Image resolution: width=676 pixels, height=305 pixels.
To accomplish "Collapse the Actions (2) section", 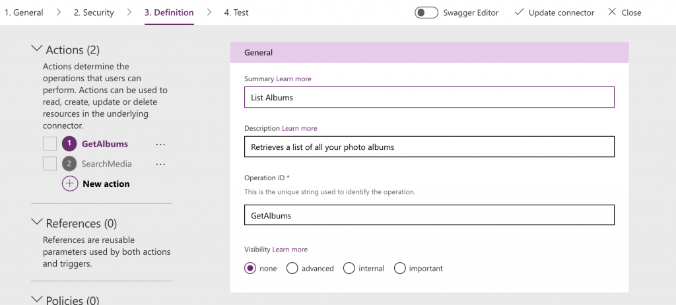I will point(36,50).
